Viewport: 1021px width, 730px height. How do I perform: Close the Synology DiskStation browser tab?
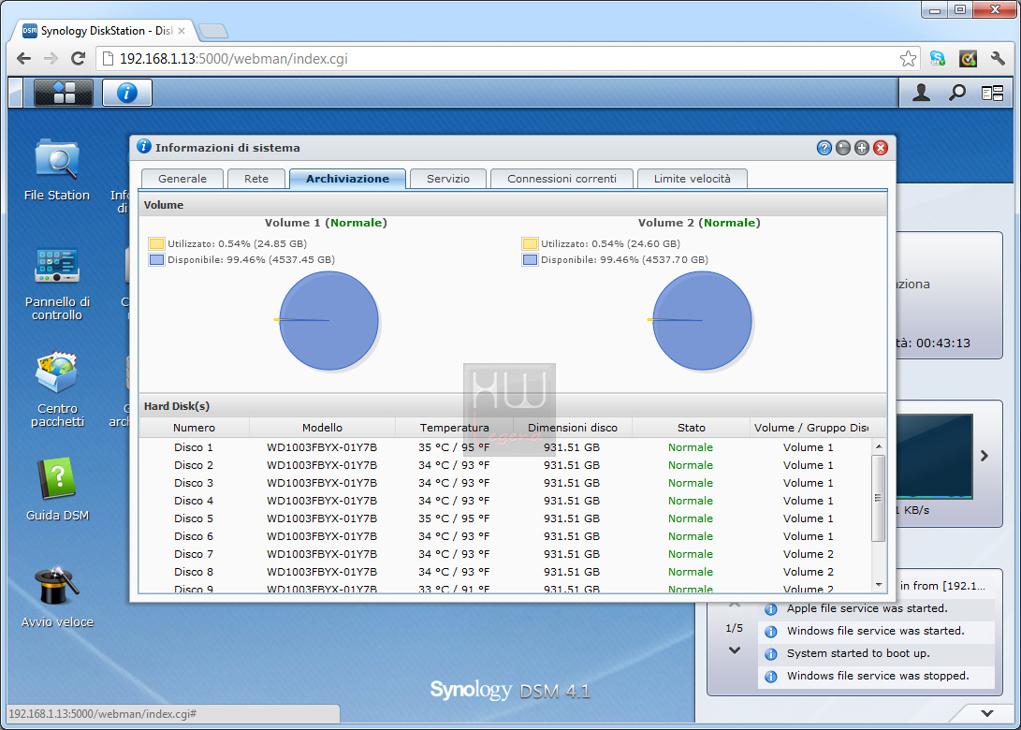point(182,31)
